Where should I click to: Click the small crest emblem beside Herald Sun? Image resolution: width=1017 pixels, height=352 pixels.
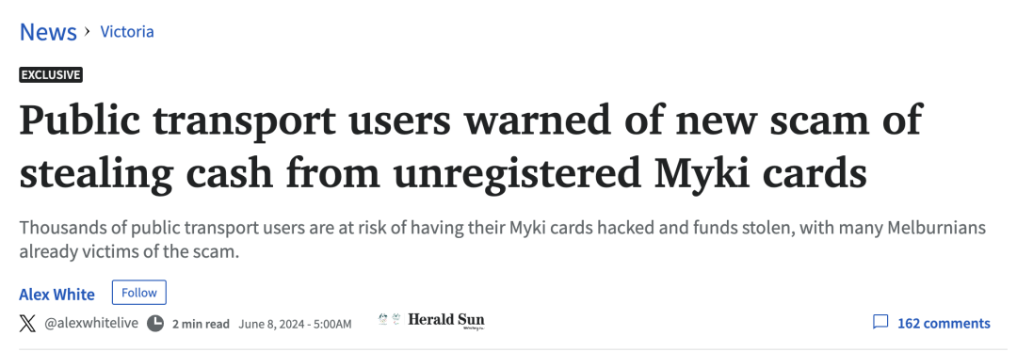click(x=389, y=319)
